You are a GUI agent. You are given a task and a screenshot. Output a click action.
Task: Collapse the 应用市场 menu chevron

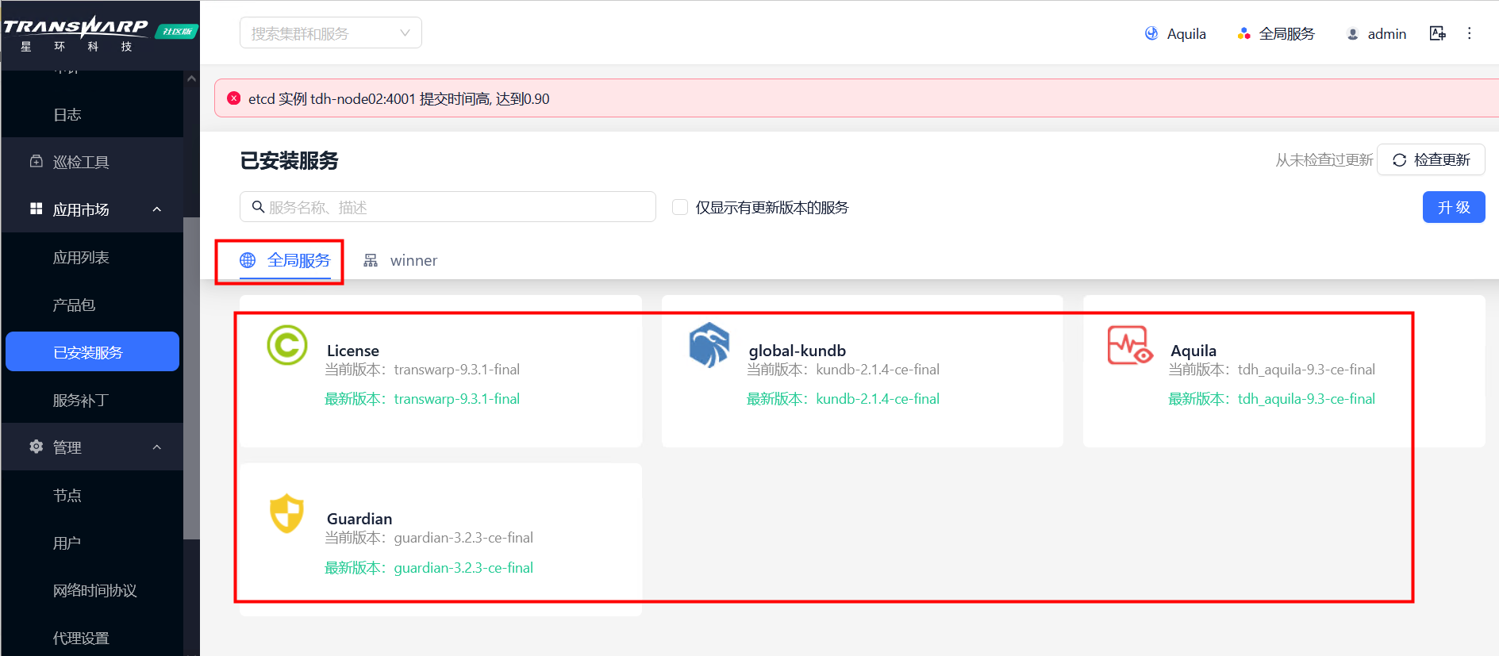(x=157, y=209)
